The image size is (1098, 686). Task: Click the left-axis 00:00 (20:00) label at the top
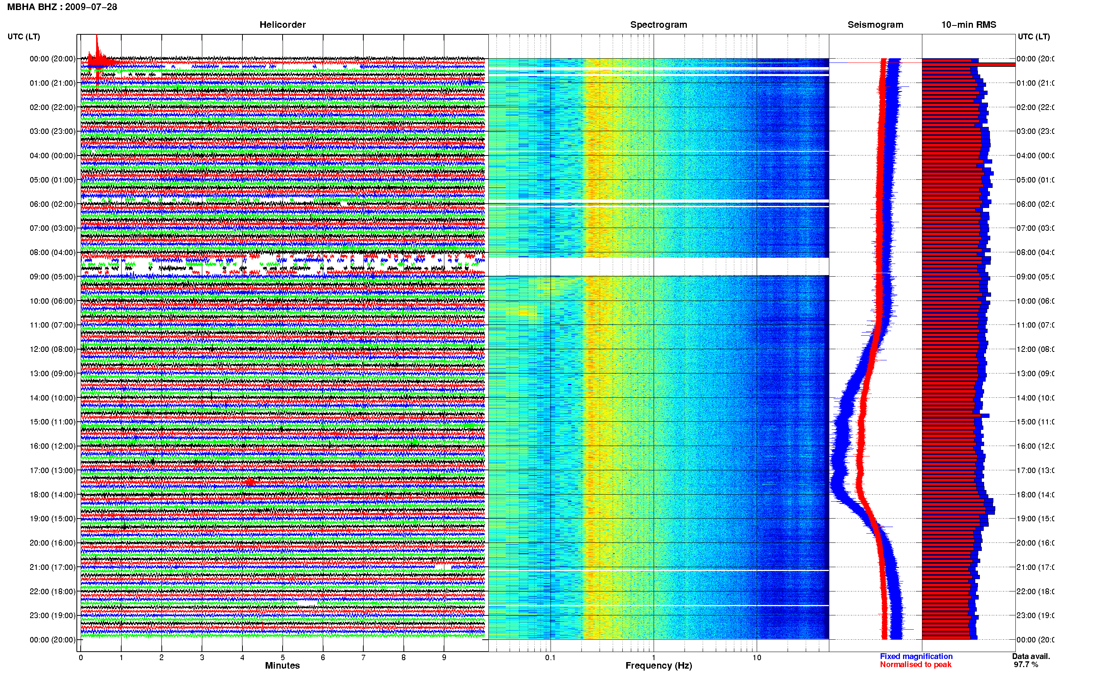[x=53, y=59]
